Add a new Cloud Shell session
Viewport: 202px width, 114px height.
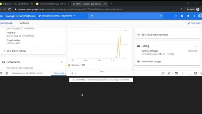(x=72, y=73)
